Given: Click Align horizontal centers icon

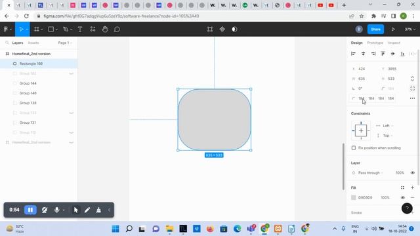Looking at the screenshot, I should [363, 54].
